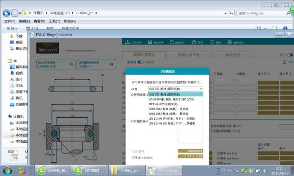Click the language selection globe icon
The image size is (294, 176).
(x=229, y=42)
